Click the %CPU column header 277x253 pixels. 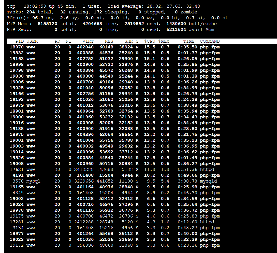(x=150, y=41)
